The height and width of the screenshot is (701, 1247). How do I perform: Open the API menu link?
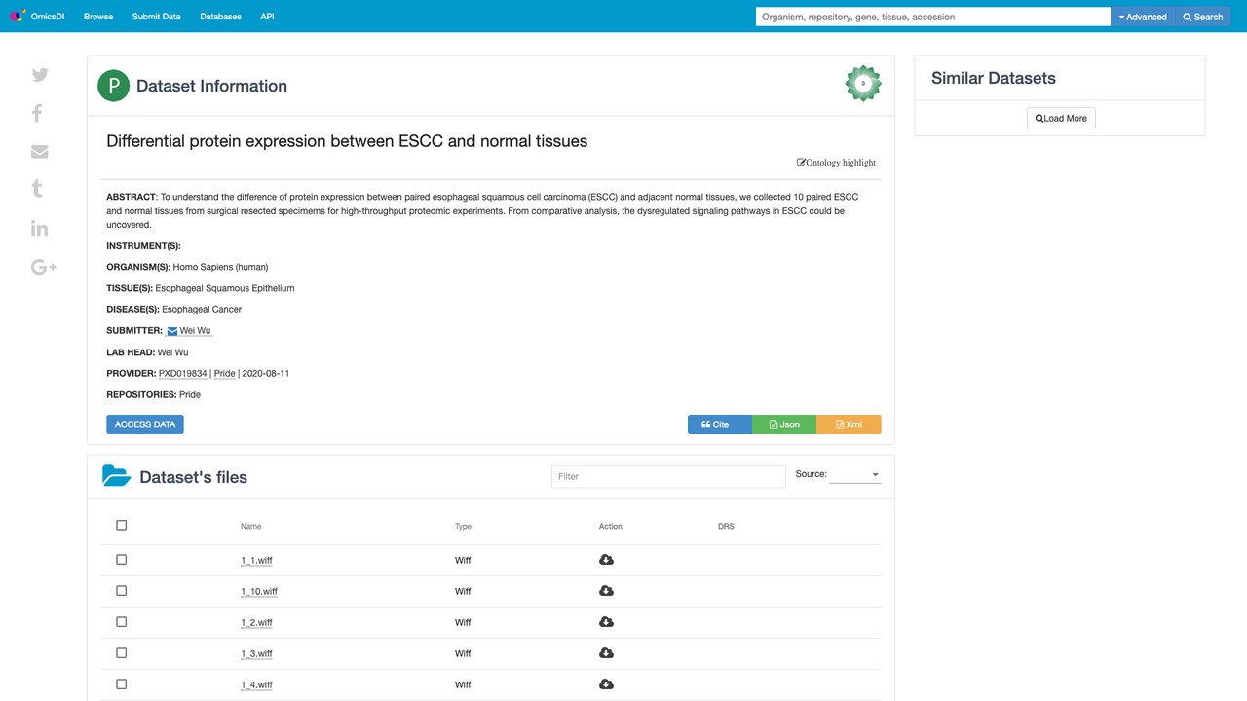click(x=268, y=17)
